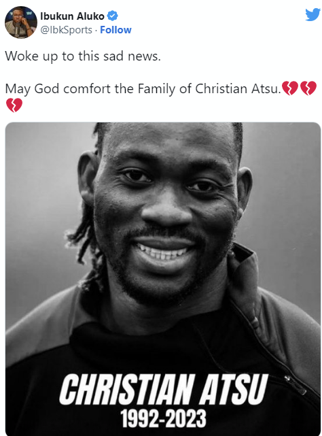322x436 pixels.
Task: Open Ibukun Aluko's profile avatar picture
Action: pos(21,22)
